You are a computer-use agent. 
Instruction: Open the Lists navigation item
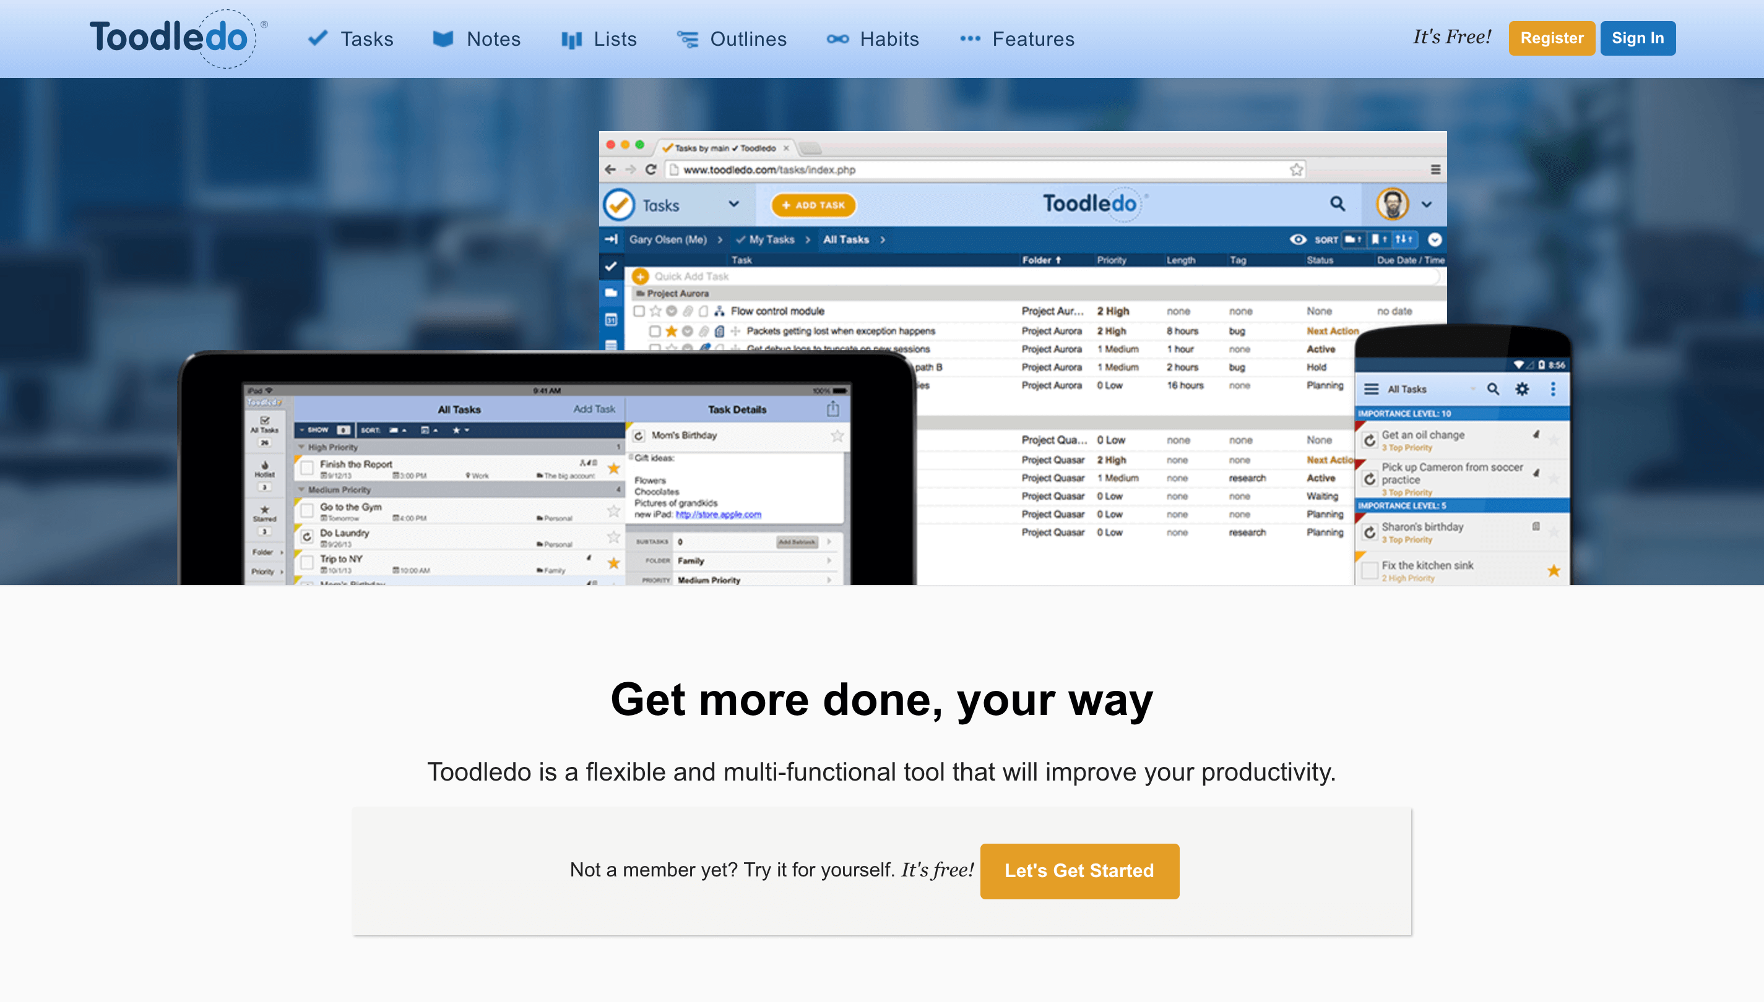[599, 38]
